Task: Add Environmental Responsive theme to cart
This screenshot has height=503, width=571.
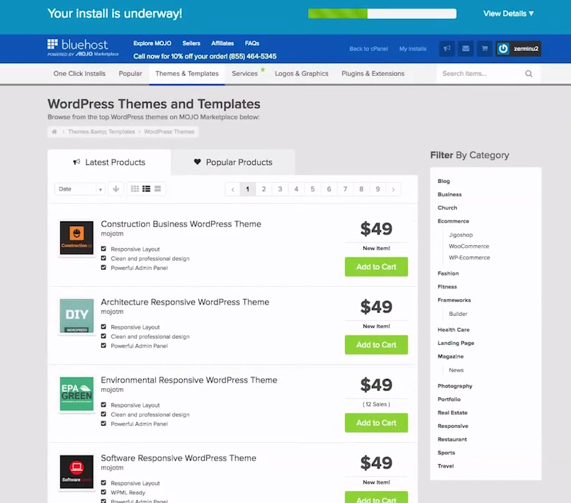Action: pos(376,423)
